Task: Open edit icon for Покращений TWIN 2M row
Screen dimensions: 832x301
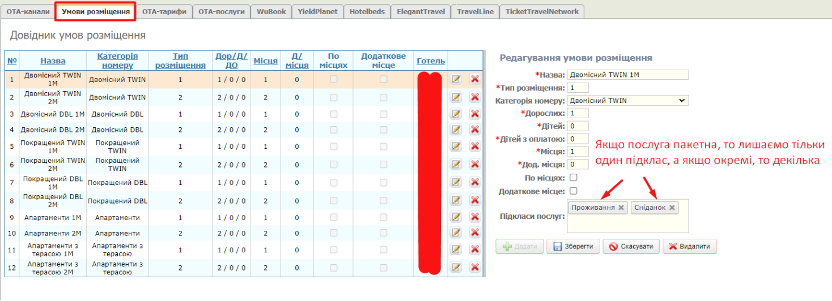Action: coord(456,164)
